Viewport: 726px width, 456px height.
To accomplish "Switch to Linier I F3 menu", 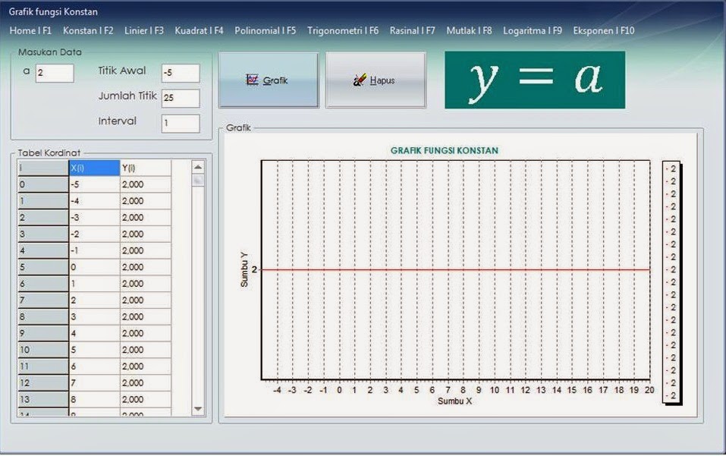I will point(144,30).
